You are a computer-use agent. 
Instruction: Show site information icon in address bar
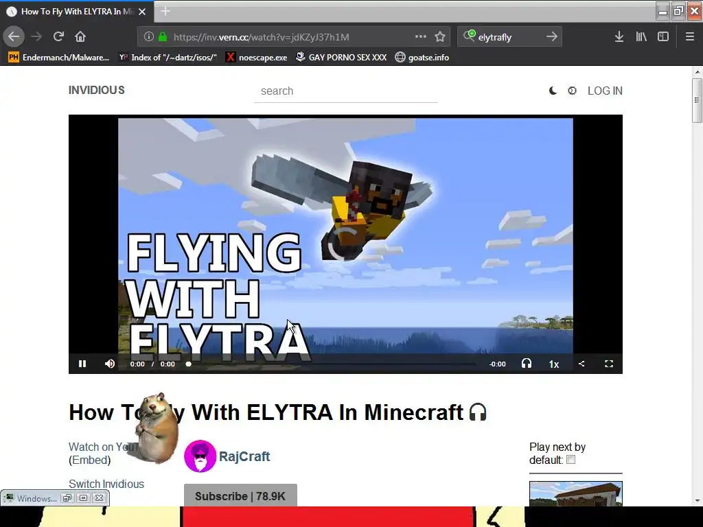[x=149, y=37]
